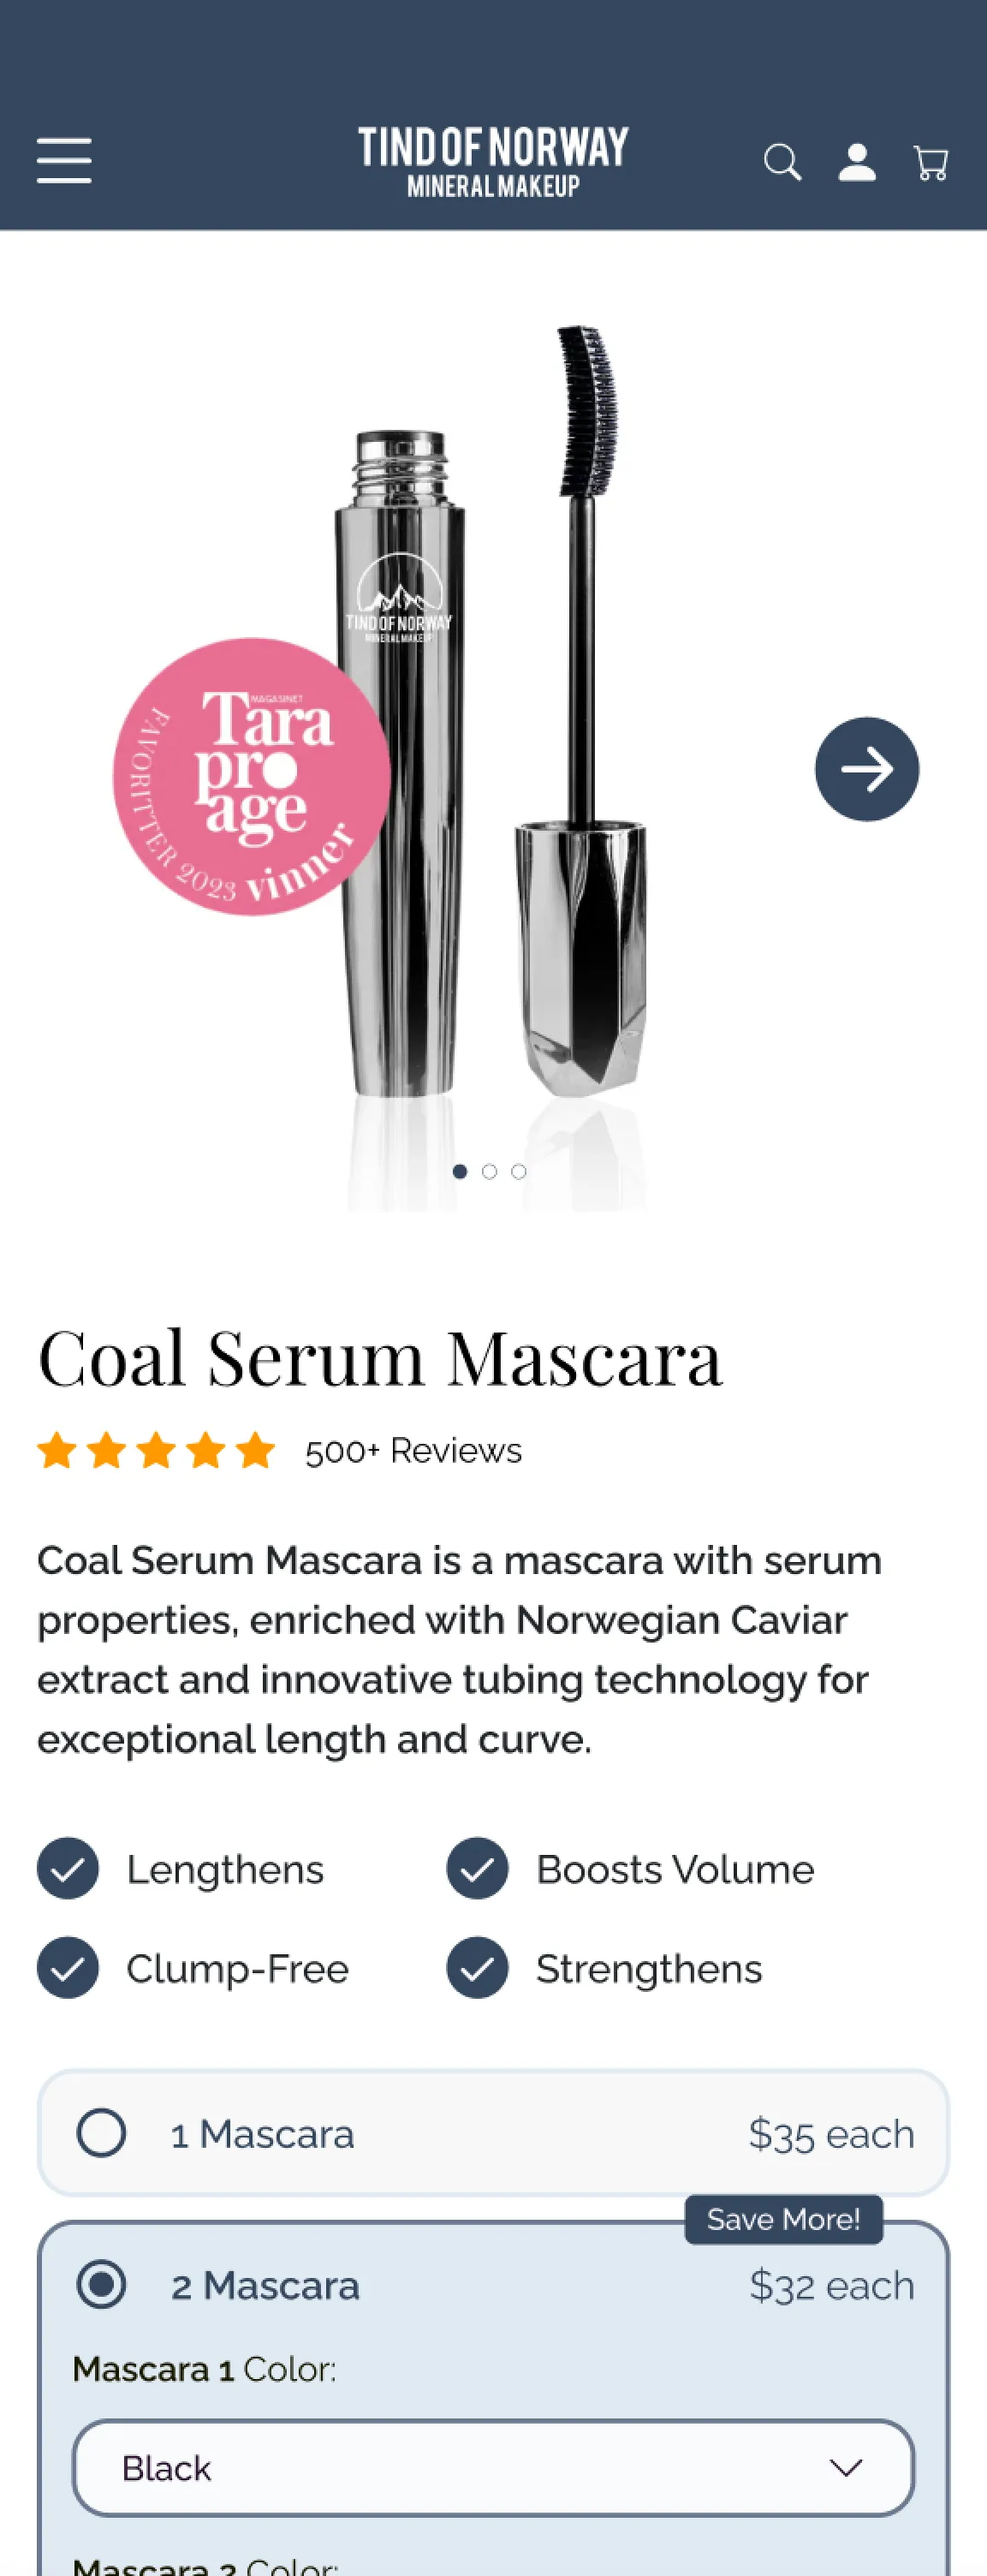Open the 500+ Reviews link
The width and height of the screenshot is (987, 2576).
point(413,1450)
